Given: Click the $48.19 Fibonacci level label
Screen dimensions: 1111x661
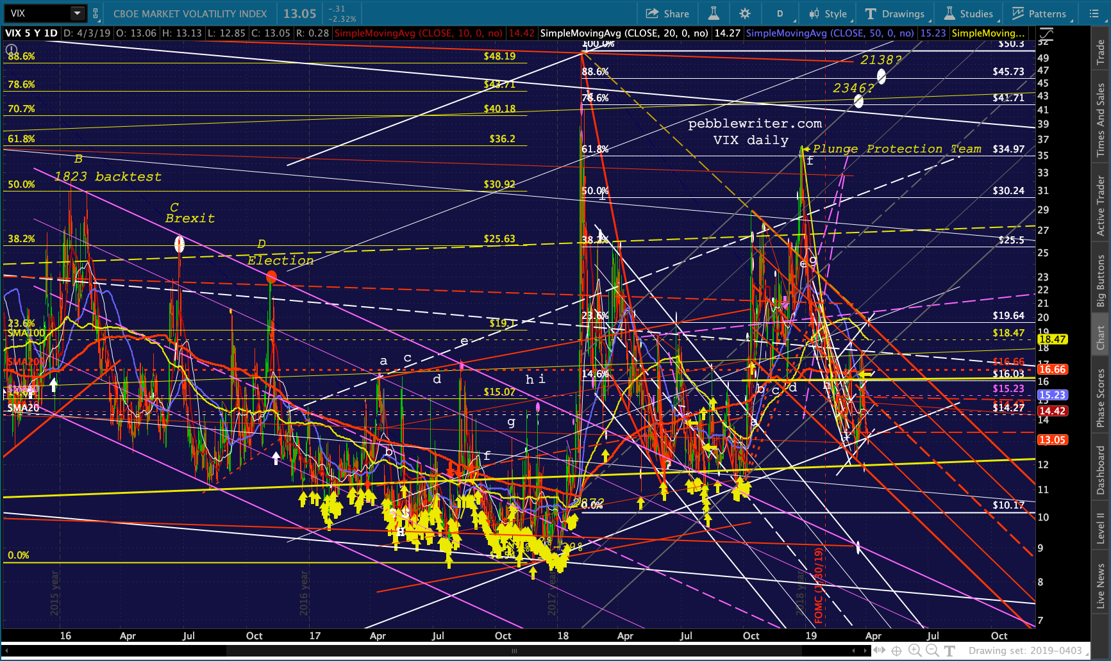Looking at the screenshot, I should (499, 56).
